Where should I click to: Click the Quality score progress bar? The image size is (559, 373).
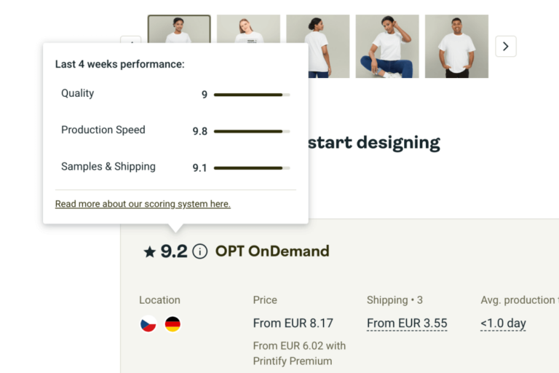252,95
